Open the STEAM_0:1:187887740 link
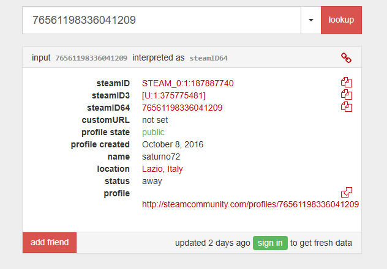The height and width of the screenshot is (269, 387). point(187,83)
